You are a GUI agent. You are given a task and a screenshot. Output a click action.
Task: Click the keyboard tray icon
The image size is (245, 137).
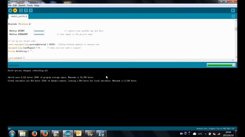pyautogui.click(x=181, y=134)
